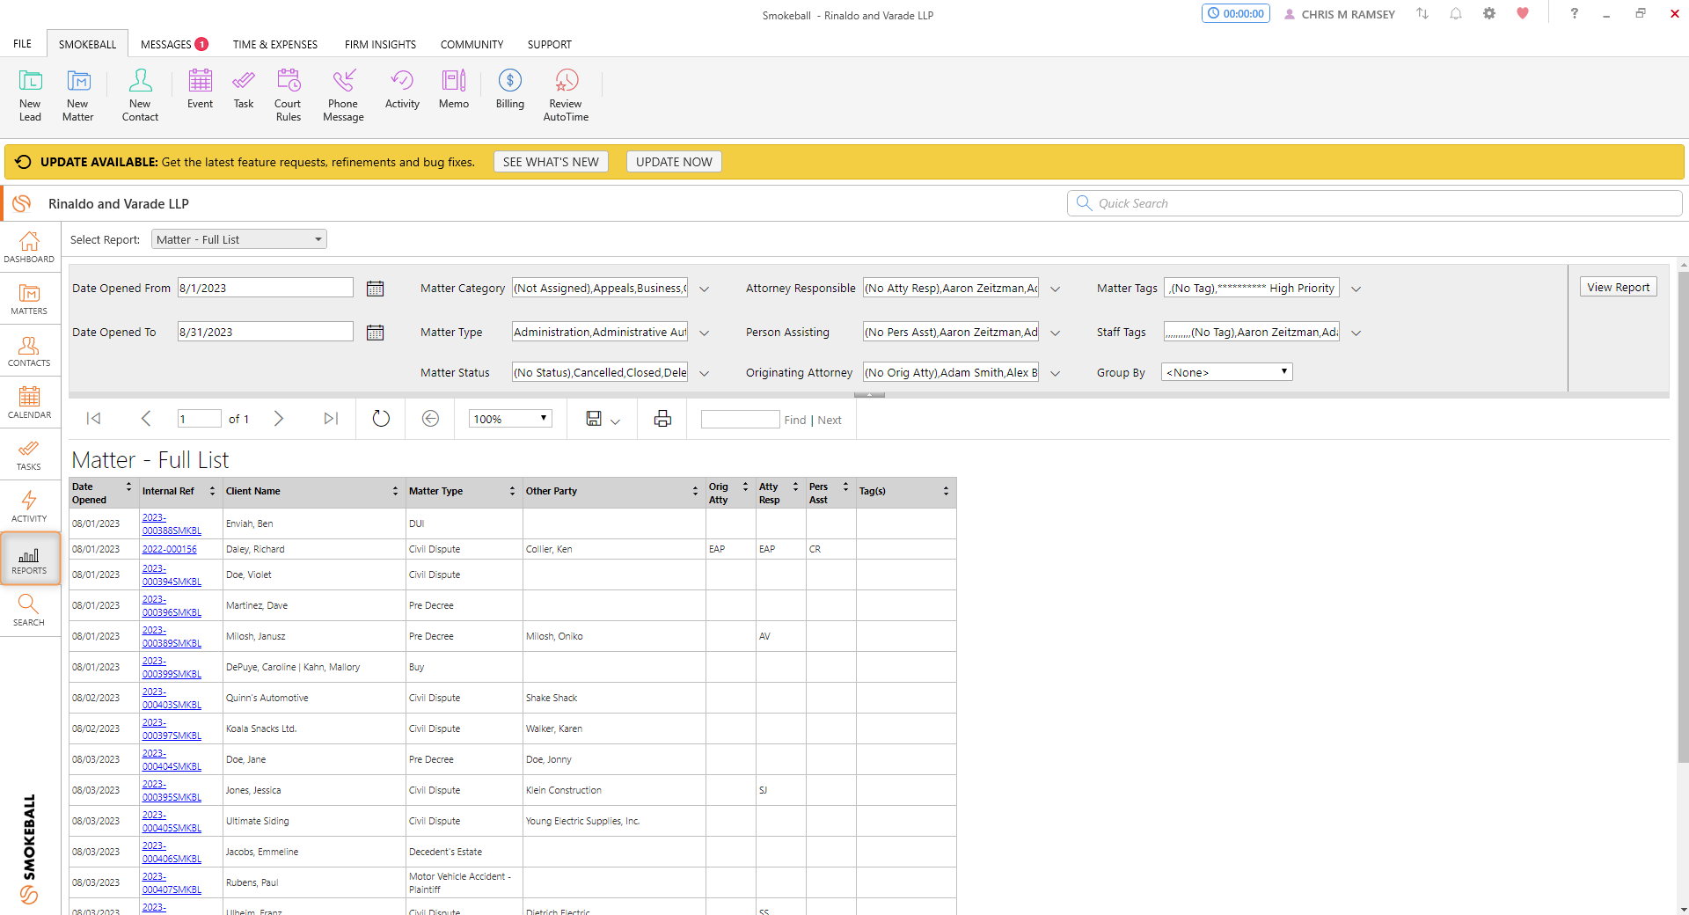Expand Person Assisting filter list

1056,333
